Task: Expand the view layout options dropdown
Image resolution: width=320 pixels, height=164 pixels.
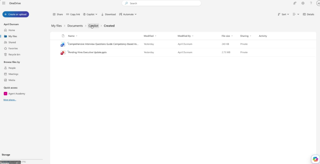Action: 296,14
